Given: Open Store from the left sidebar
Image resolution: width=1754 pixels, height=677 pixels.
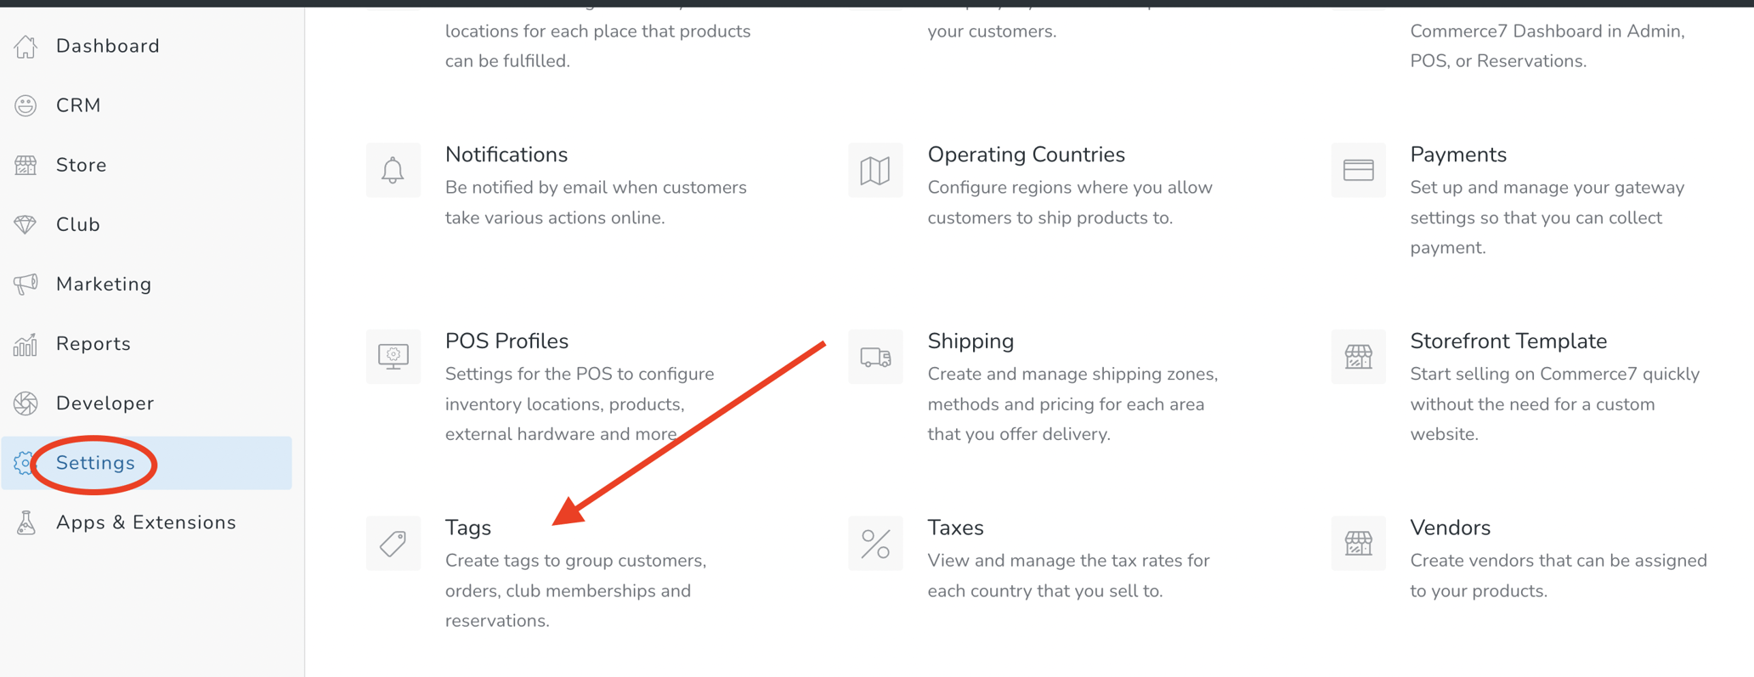Looking at the screenshot, I should tap(81, 164).
